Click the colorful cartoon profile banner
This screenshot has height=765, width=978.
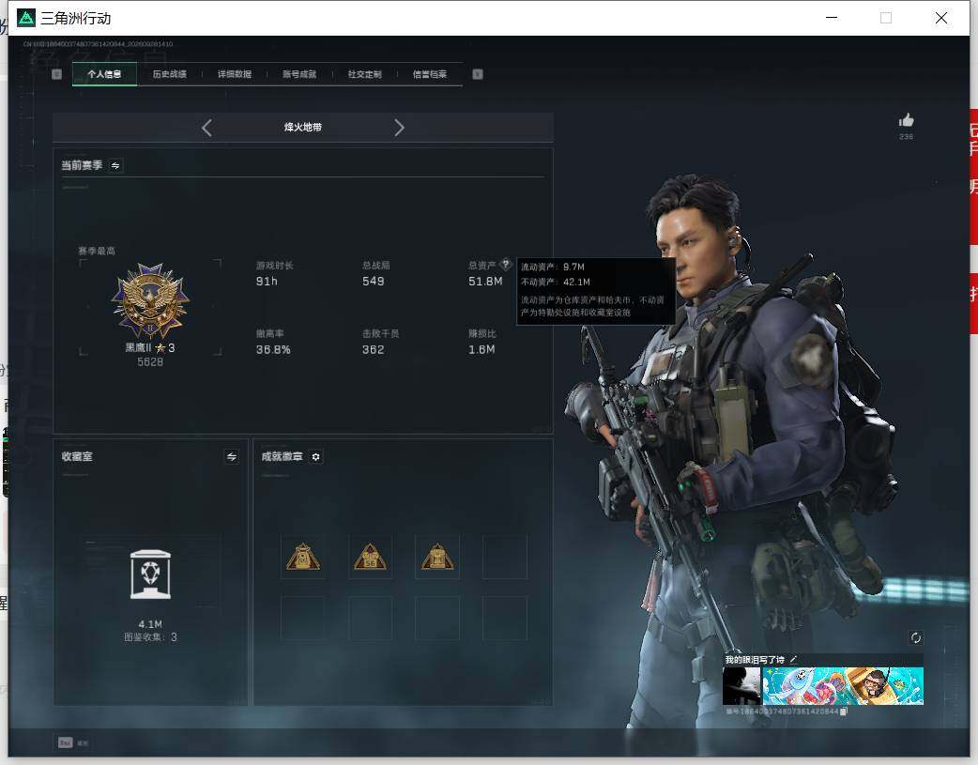coord(843,686)
